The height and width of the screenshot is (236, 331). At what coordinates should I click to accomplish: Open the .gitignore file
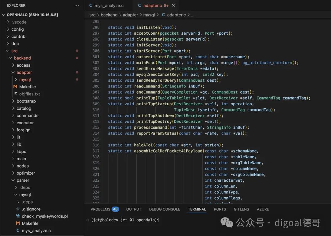tap(31, 209)
